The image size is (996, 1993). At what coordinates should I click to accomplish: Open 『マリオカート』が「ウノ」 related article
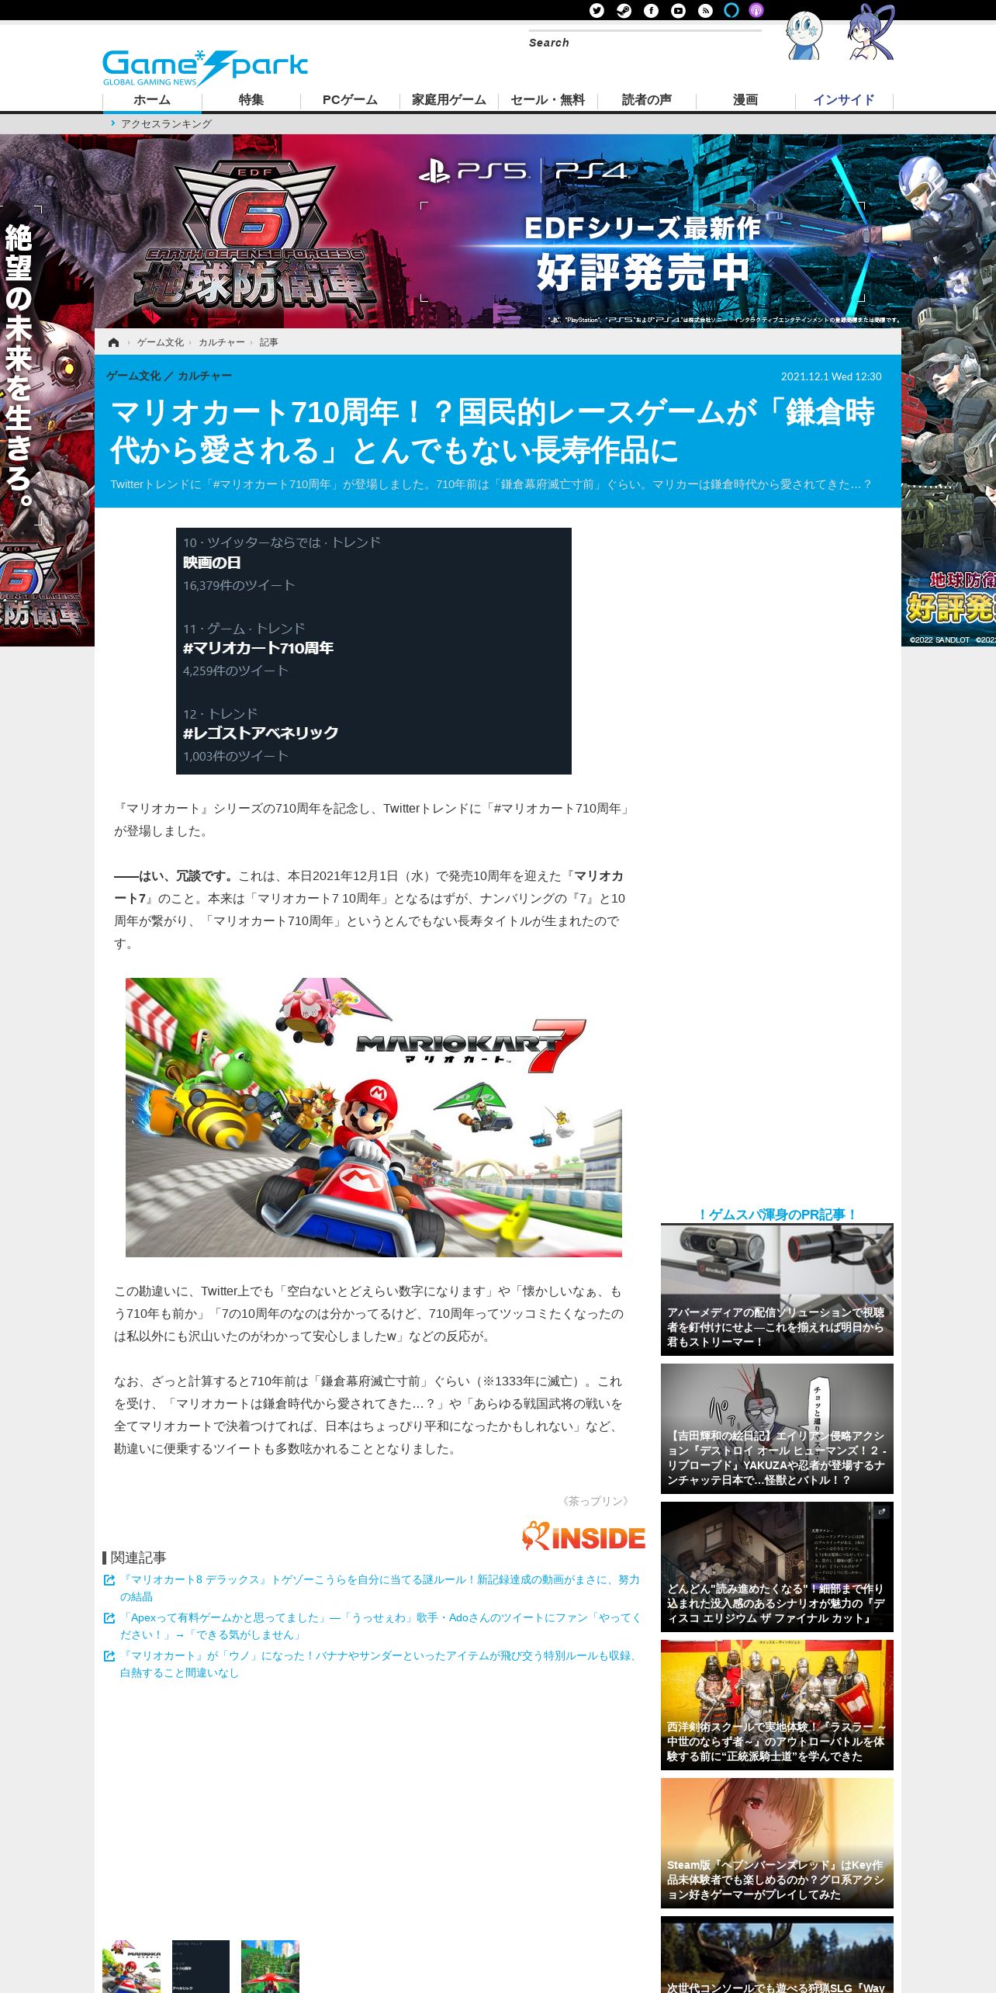pos(379,1664)
